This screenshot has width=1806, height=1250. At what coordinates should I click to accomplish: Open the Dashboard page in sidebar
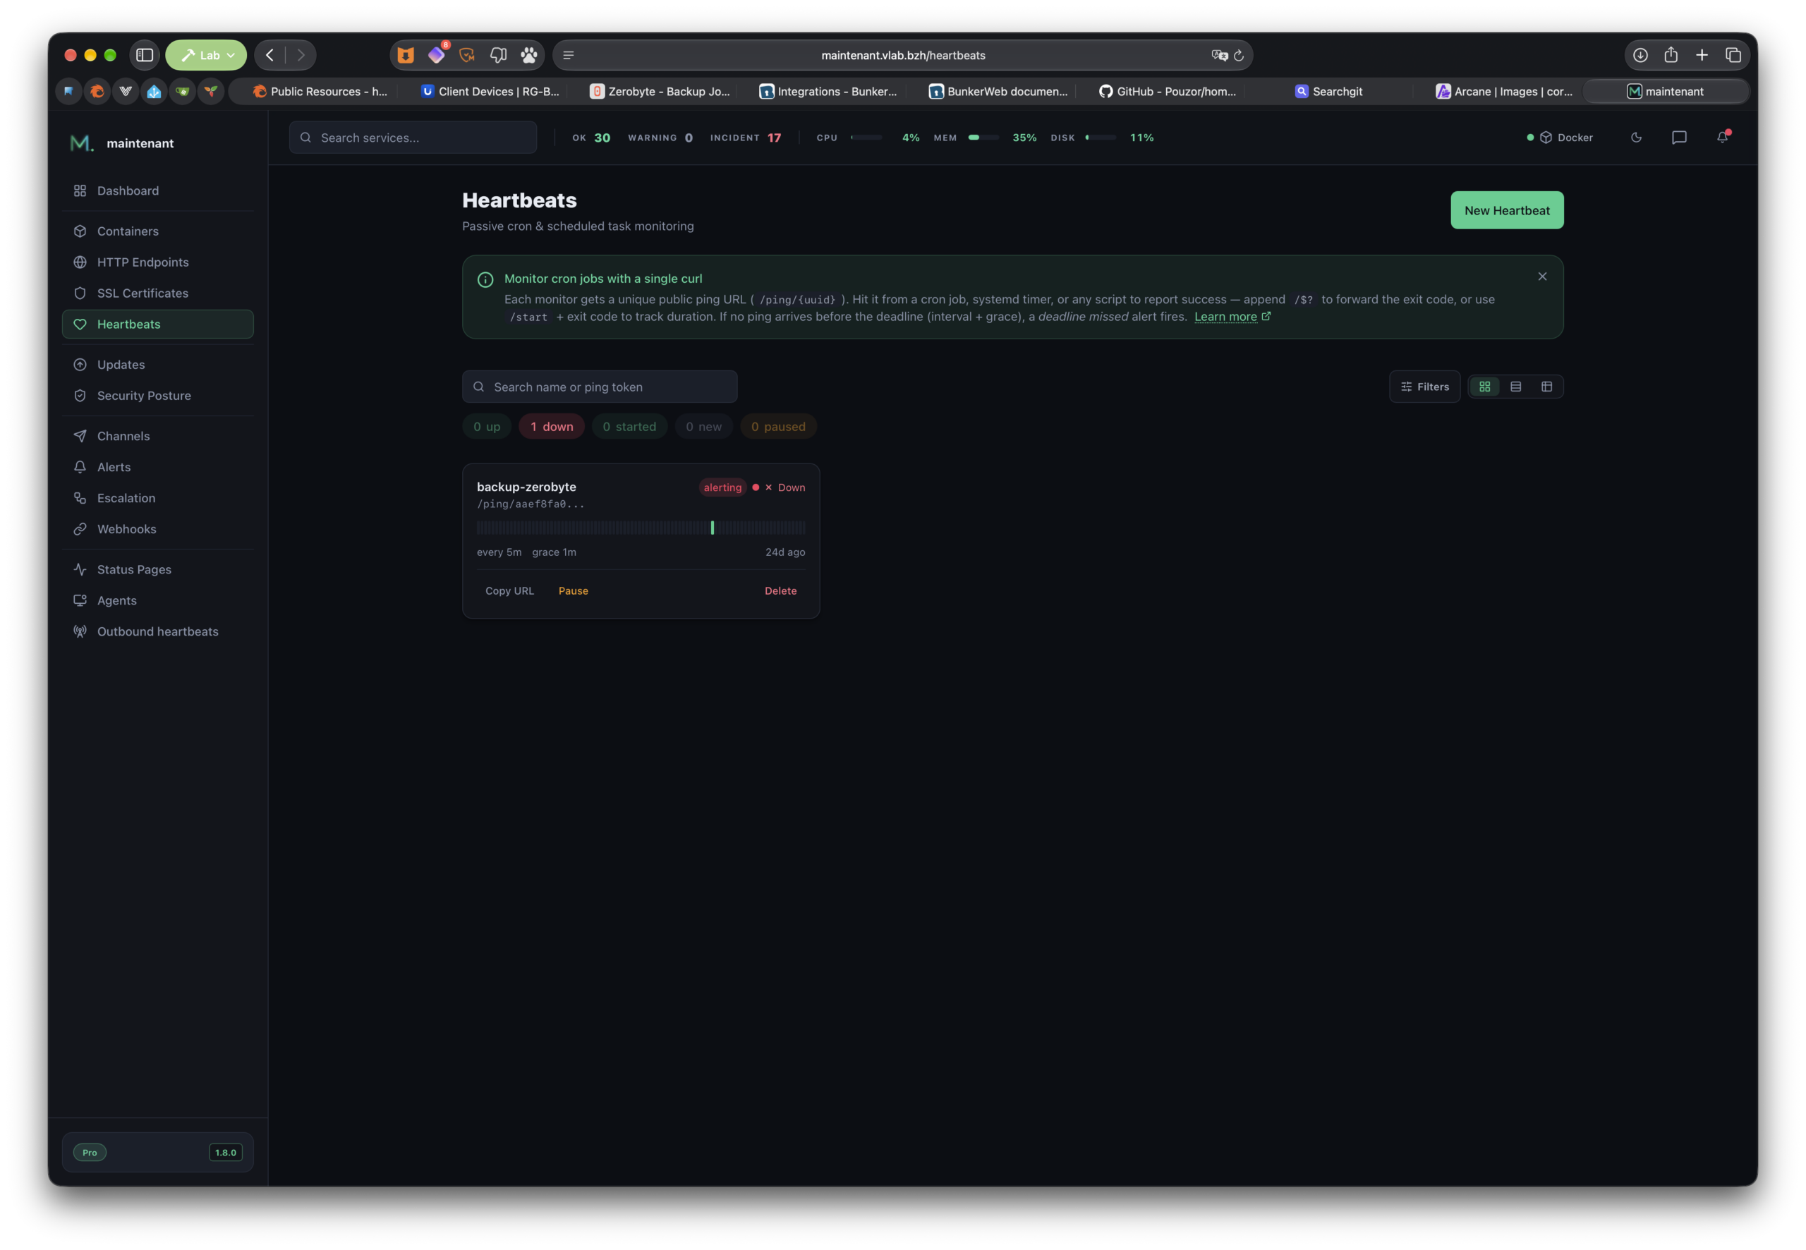[x=157, y=190]
